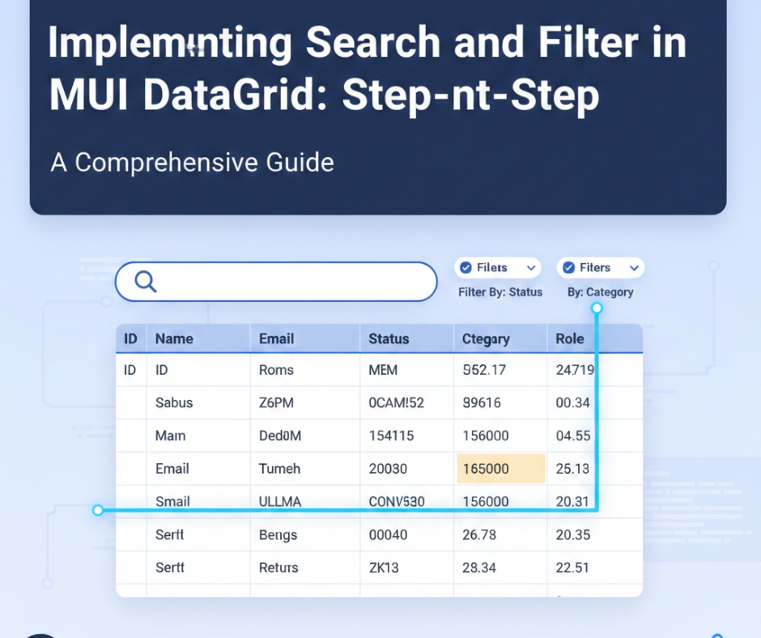Screen dimensions: 761x638
Task: Click the Filter By: Status label
Action: pos(500,292)
